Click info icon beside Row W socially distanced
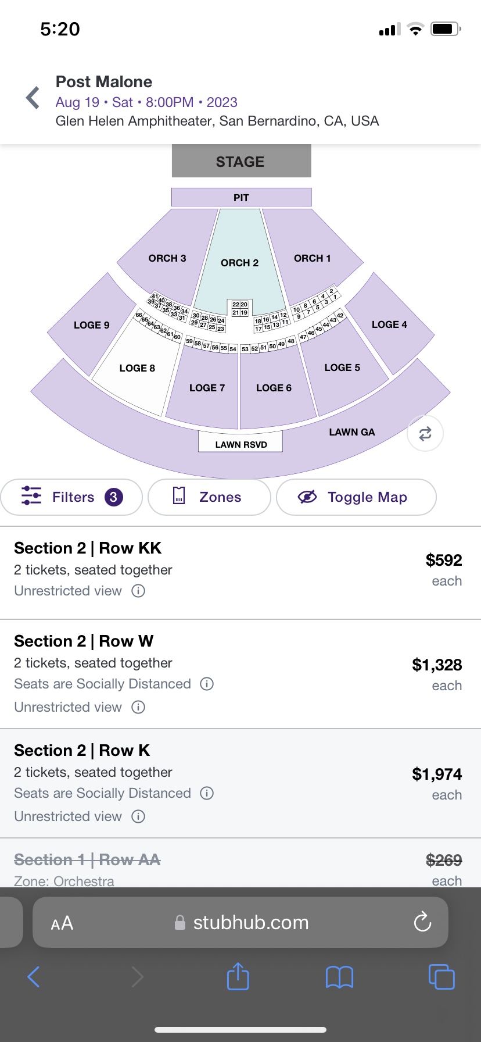The height and width of the screenshot is (1042, 481). tap(207, 684)
